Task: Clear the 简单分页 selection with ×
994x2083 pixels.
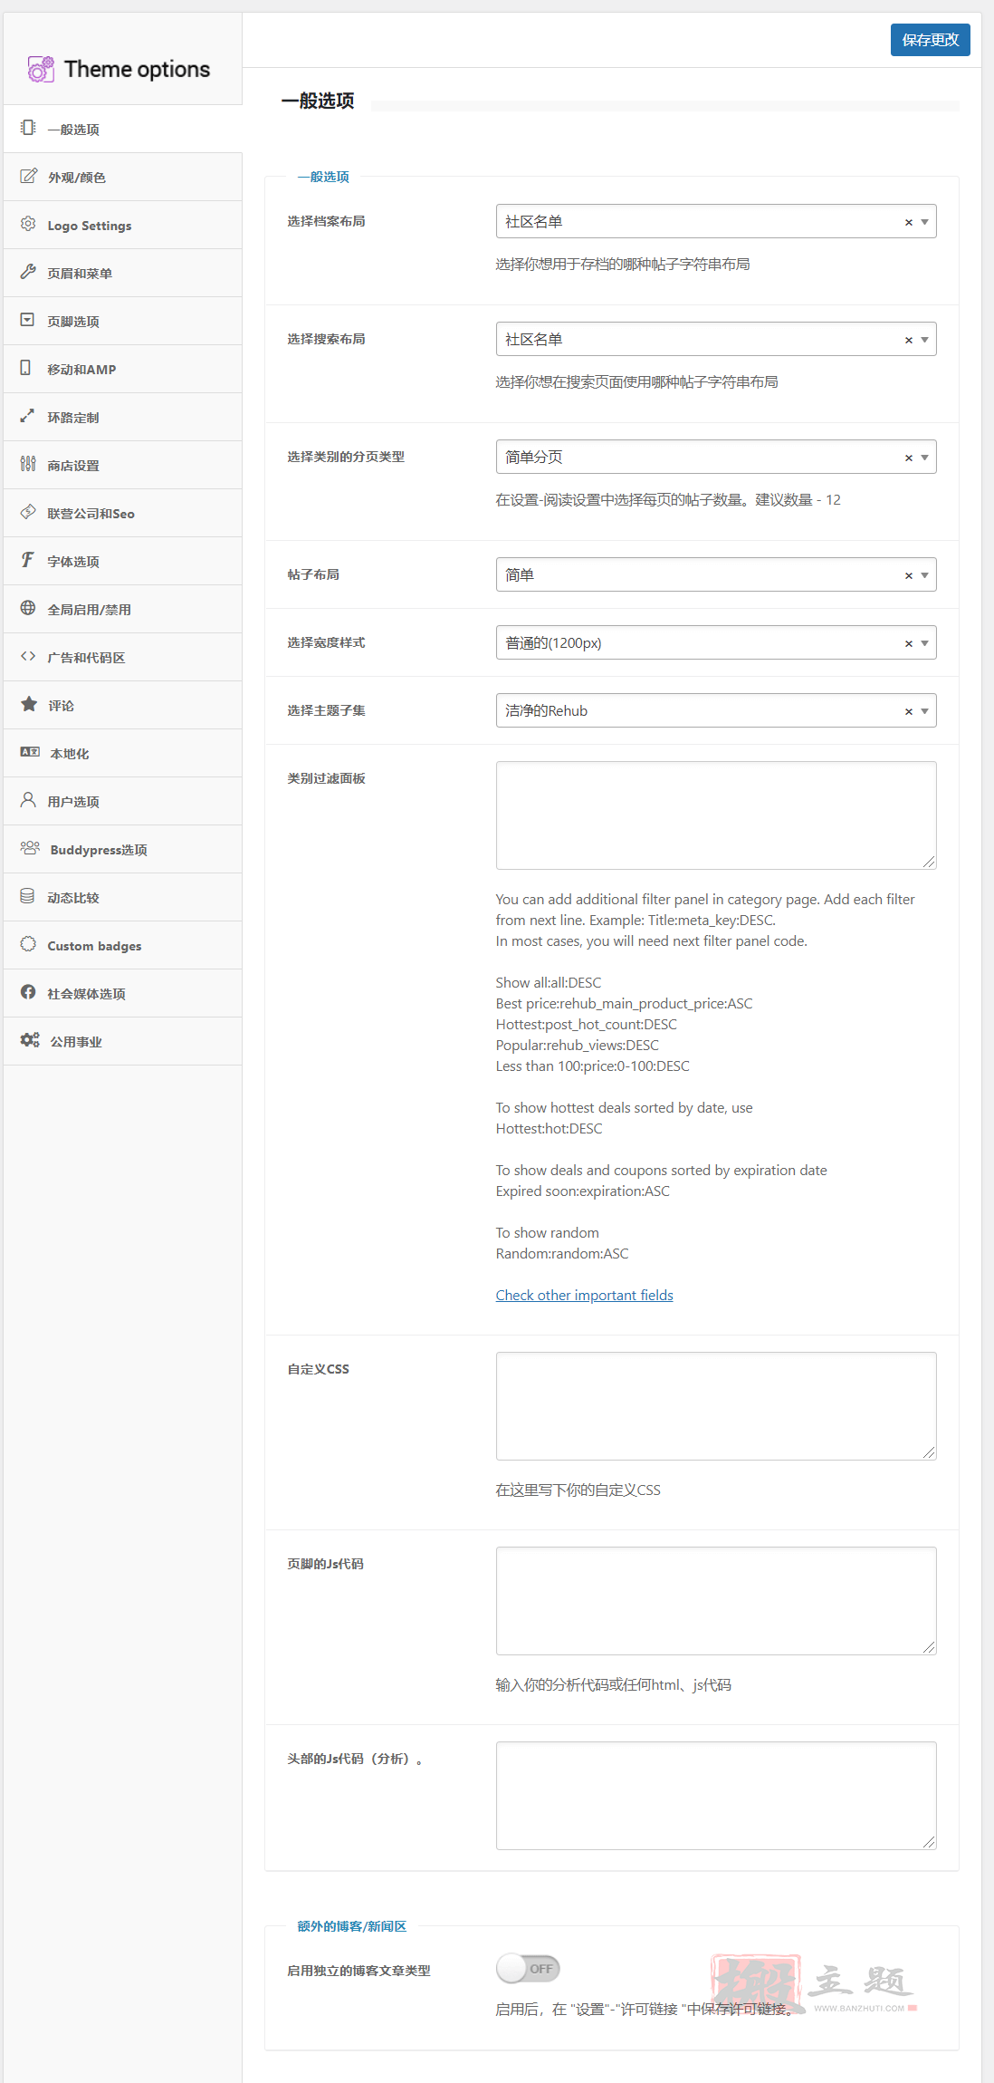Action: [x=909, y=458]
